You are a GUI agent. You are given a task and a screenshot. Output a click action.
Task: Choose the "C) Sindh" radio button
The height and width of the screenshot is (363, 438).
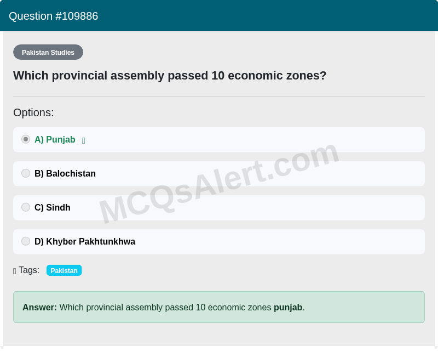(26, 207)
